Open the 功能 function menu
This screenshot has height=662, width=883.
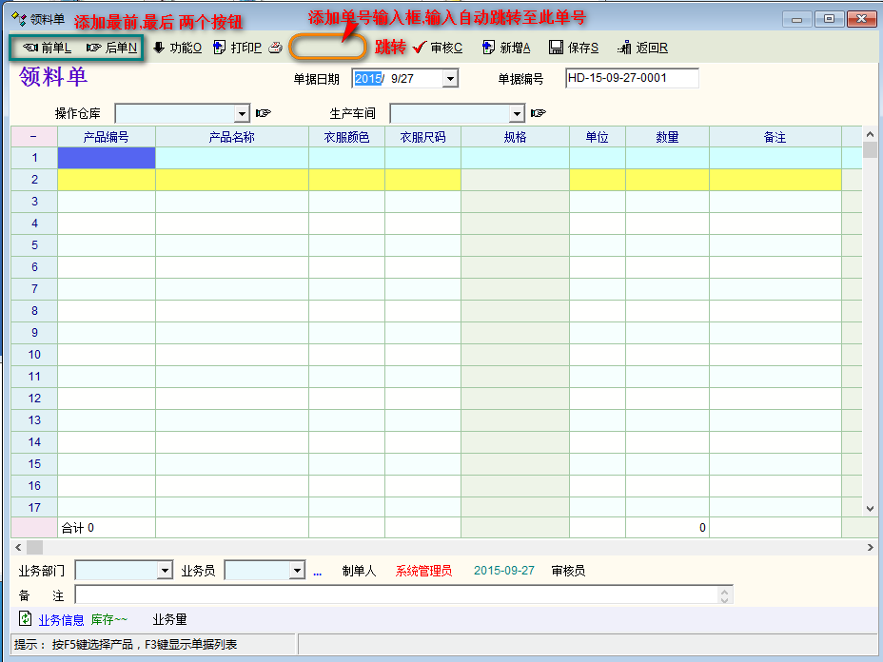click(177, 48)
